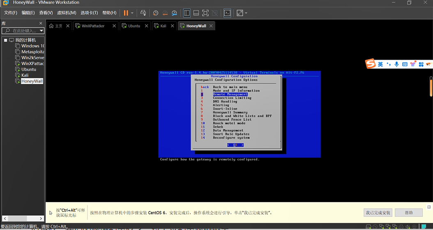Open the Sogou soft keyboard icon
Image resolution: width=433 pixels, height=230 pixels.
[405, 64]
